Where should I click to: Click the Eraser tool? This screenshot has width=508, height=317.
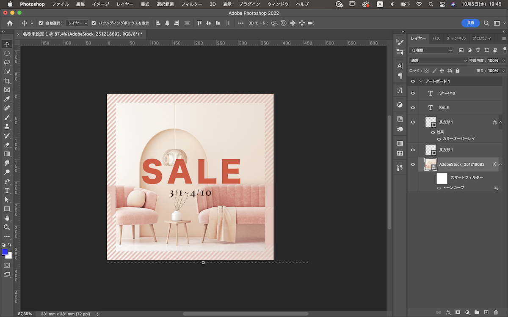tap(7, 145)
